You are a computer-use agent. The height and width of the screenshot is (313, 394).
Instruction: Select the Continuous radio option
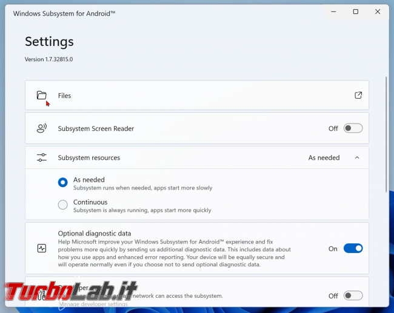63,205
